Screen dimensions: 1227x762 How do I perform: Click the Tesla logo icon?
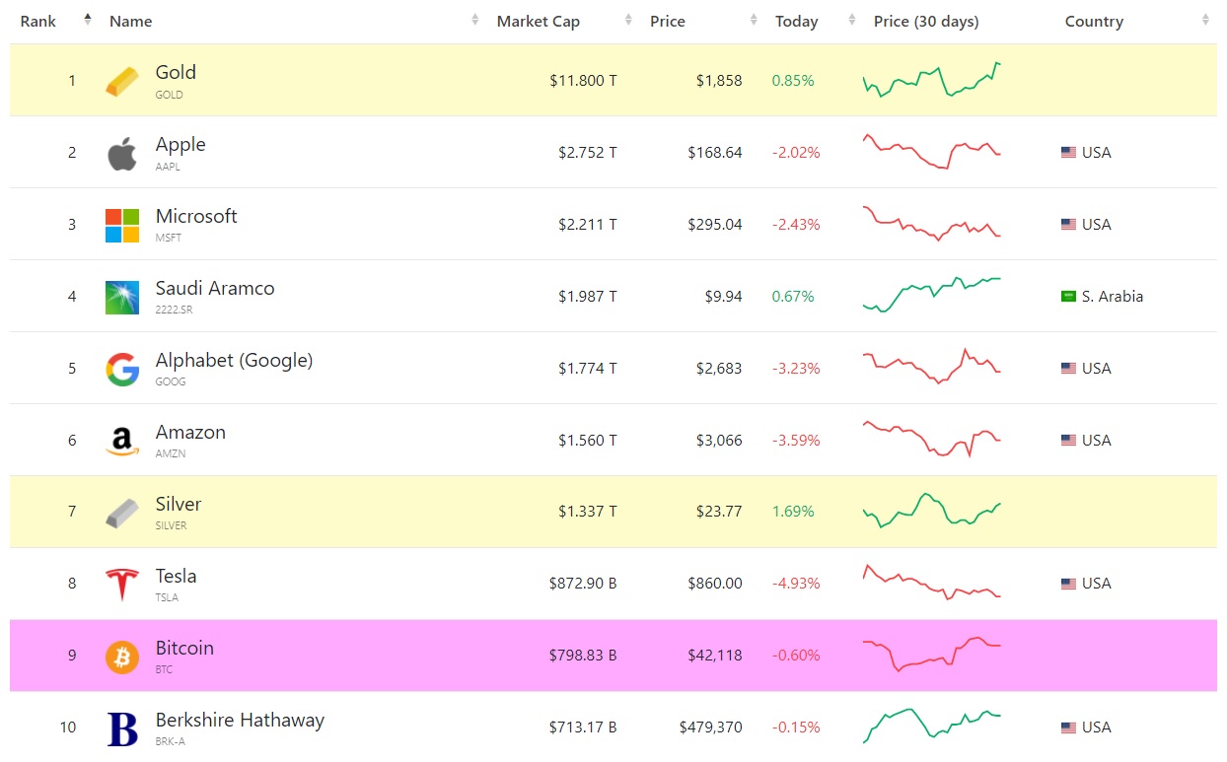(x=122, y=585)
